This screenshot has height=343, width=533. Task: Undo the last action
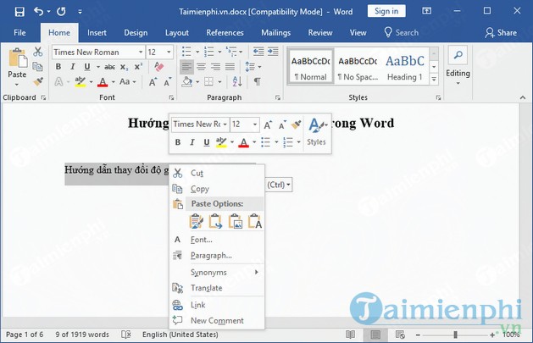point(38,12)
